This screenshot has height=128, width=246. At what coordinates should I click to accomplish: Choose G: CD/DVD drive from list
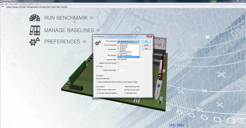[x=128, y=50]
